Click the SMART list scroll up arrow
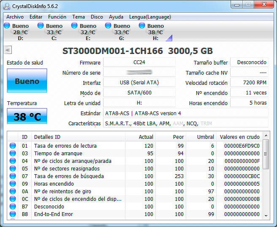 click(266, 135)
